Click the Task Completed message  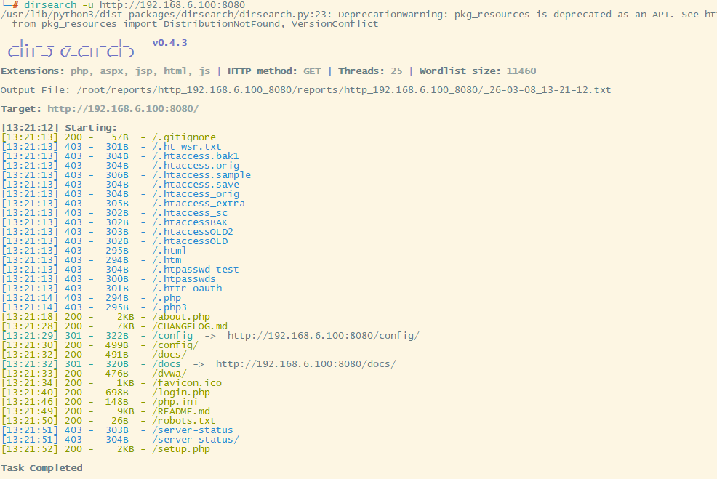tap(41, 468)
